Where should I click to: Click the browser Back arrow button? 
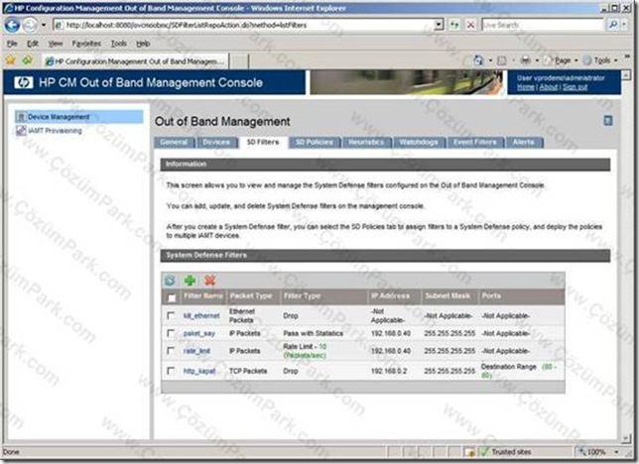coord(12,25)
